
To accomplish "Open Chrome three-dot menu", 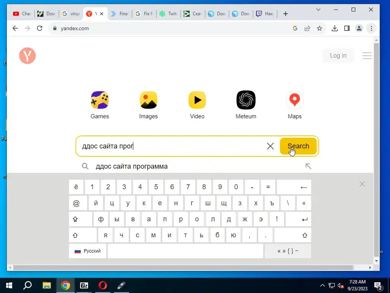I will (x=371, y=28).
